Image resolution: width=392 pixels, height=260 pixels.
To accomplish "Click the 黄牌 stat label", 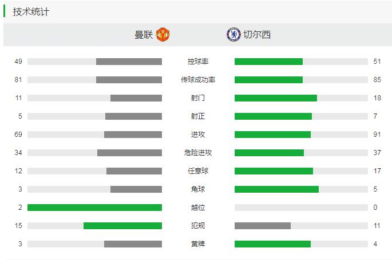I will pyautogui.click(x=198, y=244).
